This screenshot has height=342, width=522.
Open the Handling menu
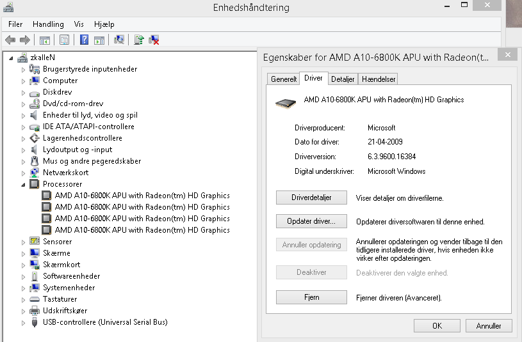[x=48, y=24]
